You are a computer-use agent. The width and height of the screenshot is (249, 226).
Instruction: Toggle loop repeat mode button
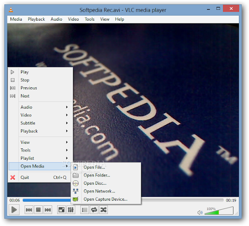pos(94,210)
